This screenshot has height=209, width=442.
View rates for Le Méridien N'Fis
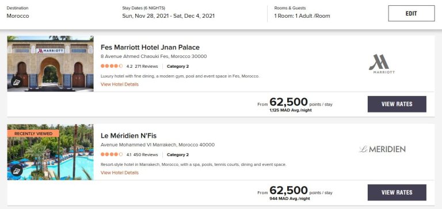tap(397, 192)
